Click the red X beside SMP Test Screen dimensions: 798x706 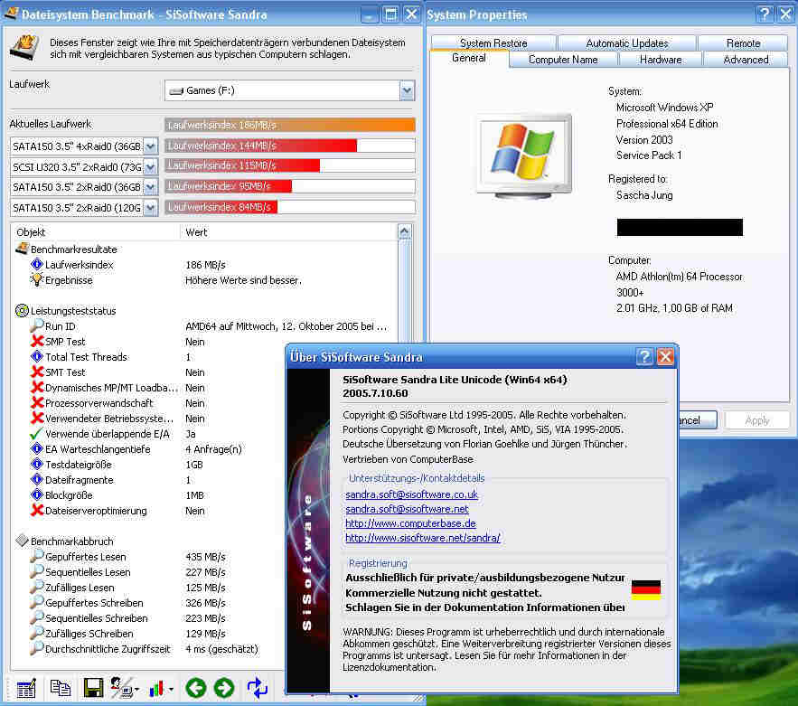(37, 341)
